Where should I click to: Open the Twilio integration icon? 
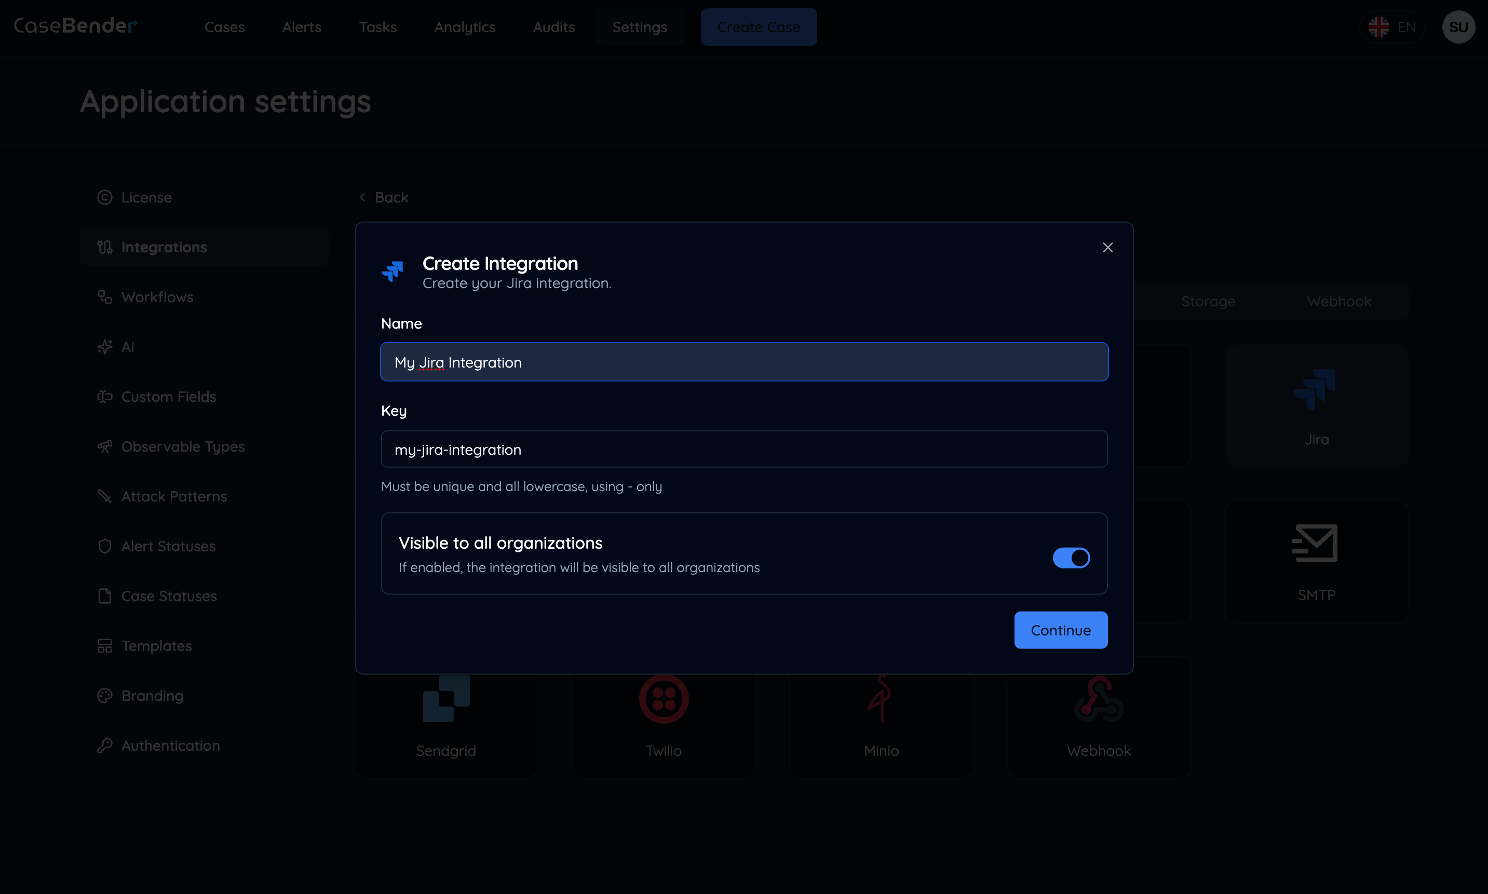click(664, 699)
